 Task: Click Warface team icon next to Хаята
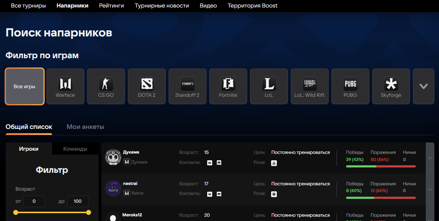click(126, 193)
